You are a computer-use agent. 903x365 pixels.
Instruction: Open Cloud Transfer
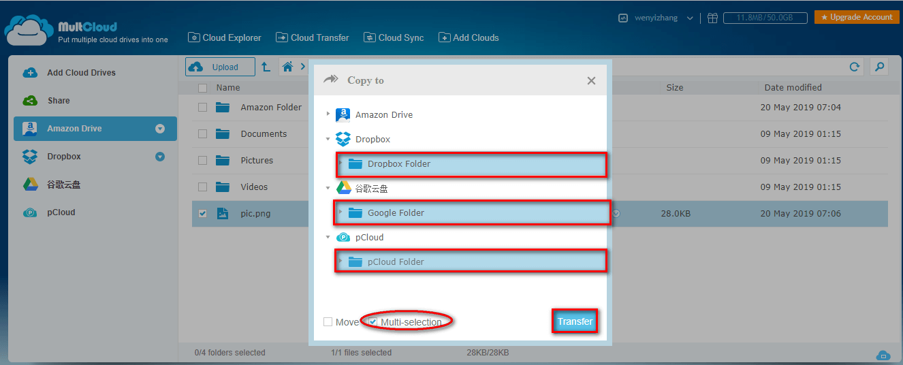pos(313,37)
